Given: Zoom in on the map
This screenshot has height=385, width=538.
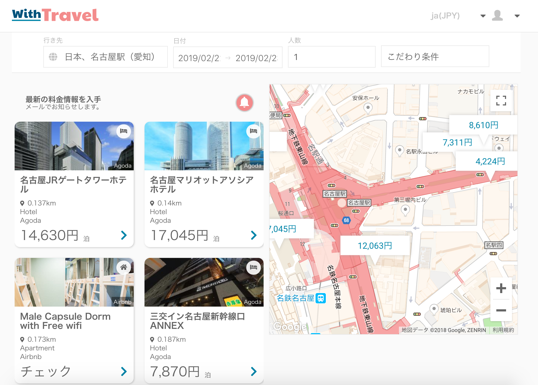Looking at the screenshot, I should (501, 288).
